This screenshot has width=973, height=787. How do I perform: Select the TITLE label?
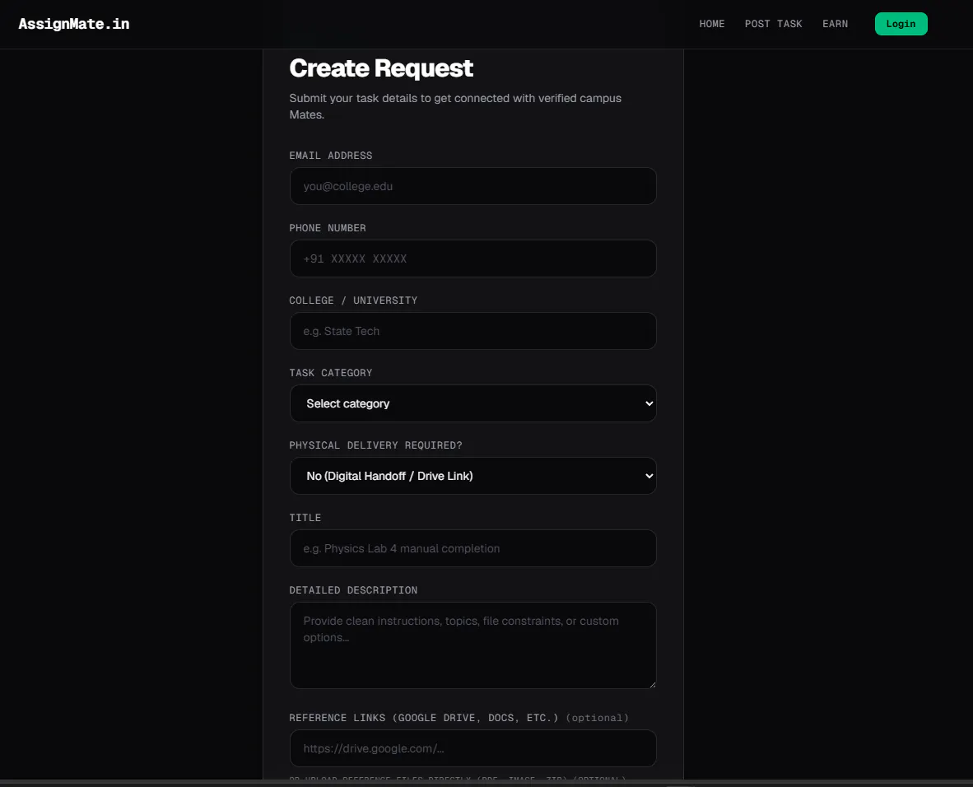[305, 518]
